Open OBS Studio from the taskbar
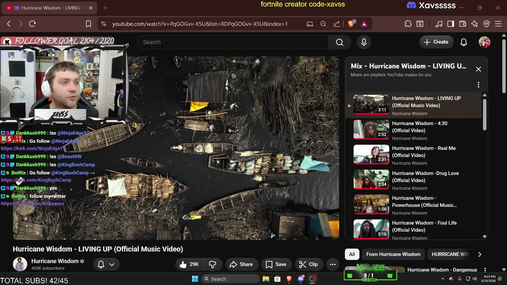This screenshot has width=507, height=285. (x=313, y=279)
